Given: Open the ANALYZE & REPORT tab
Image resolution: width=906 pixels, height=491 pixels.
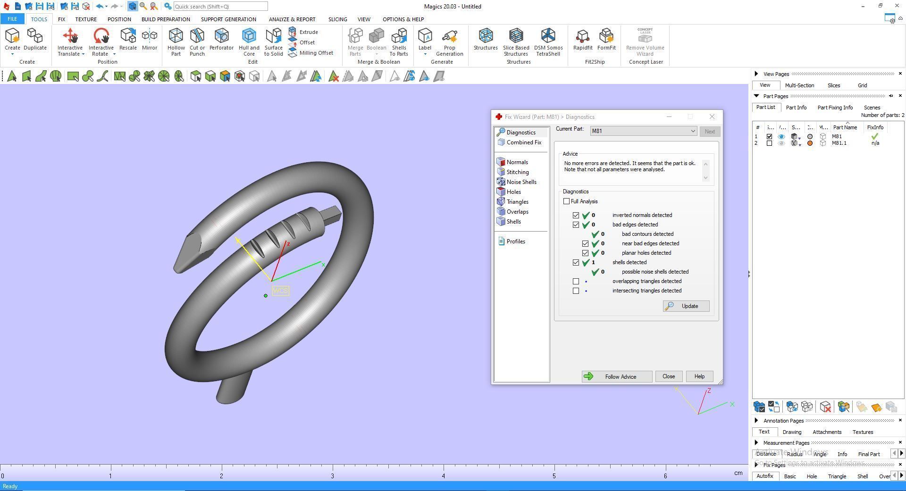Looking at the screenshot, I should [x=292, y=19].
